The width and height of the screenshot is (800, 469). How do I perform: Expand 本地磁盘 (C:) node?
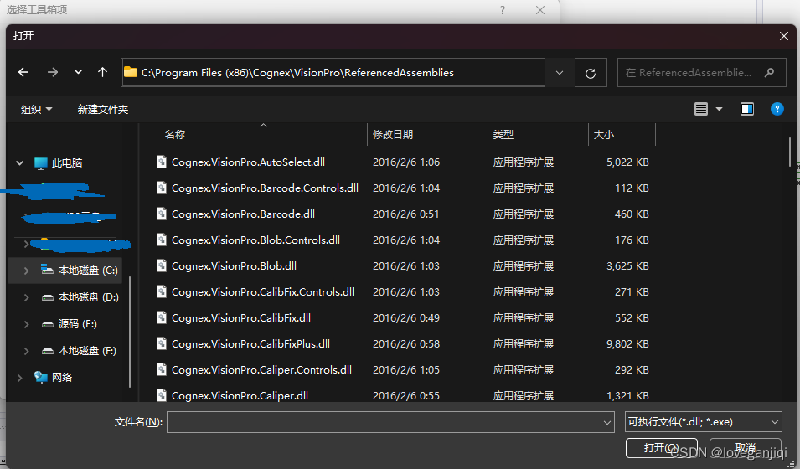point(26,271)
